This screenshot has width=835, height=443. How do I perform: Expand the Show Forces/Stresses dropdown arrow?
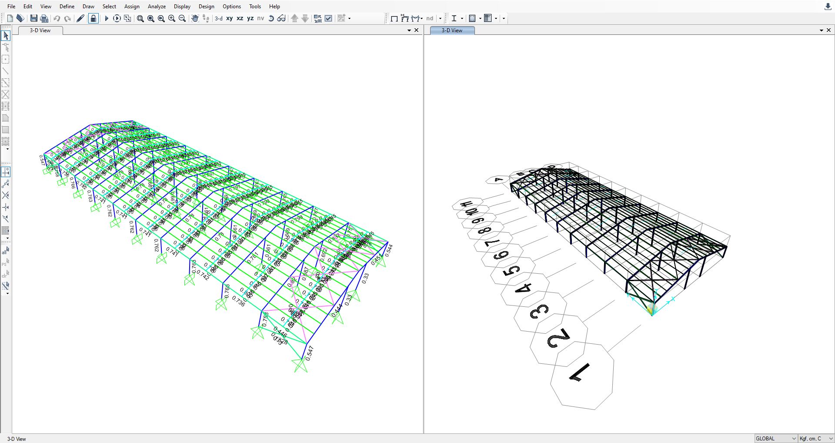422,18
